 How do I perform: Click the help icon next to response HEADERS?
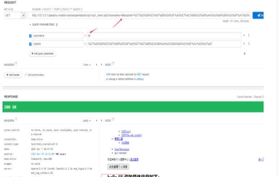pos(16,119)
